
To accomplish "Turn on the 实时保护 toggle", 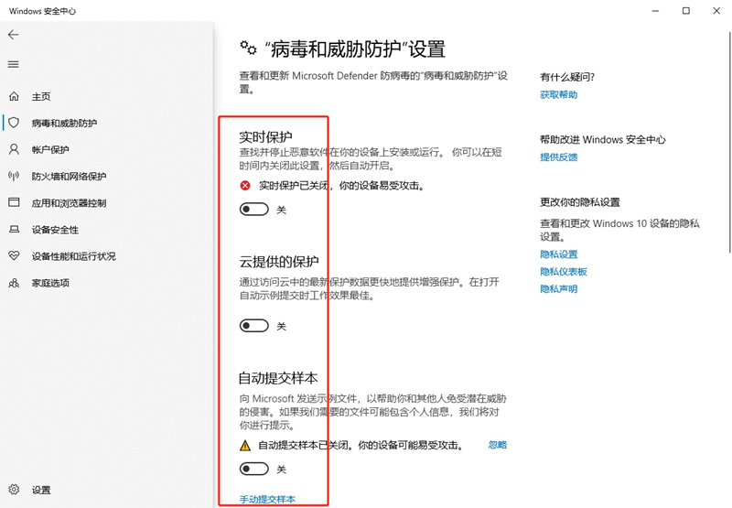I will 254,210.
